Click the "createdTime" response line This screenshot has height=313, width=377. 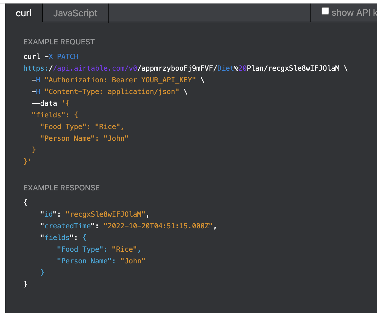(x=128, y=226)
